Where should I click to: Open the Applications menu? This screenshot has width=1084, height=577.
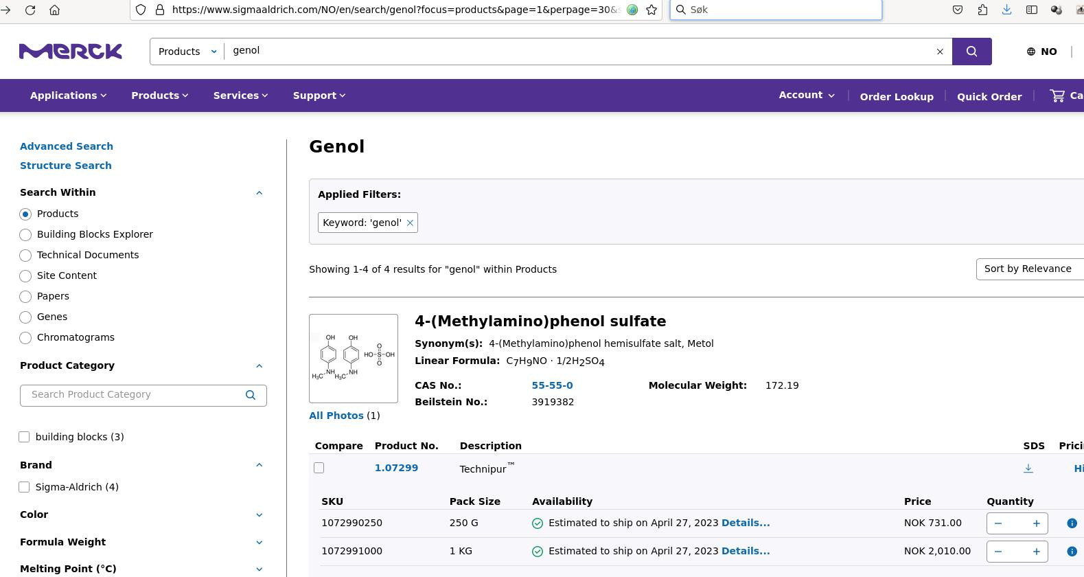point(68,95)
